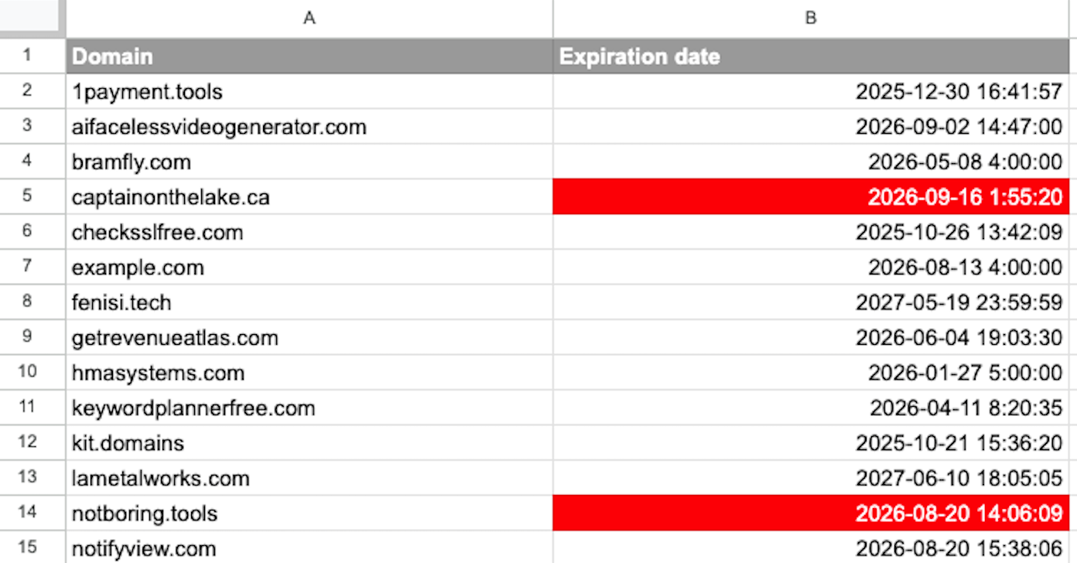Select row 14 by its row number
The image size is (1077, 563).
coord(32,513)
